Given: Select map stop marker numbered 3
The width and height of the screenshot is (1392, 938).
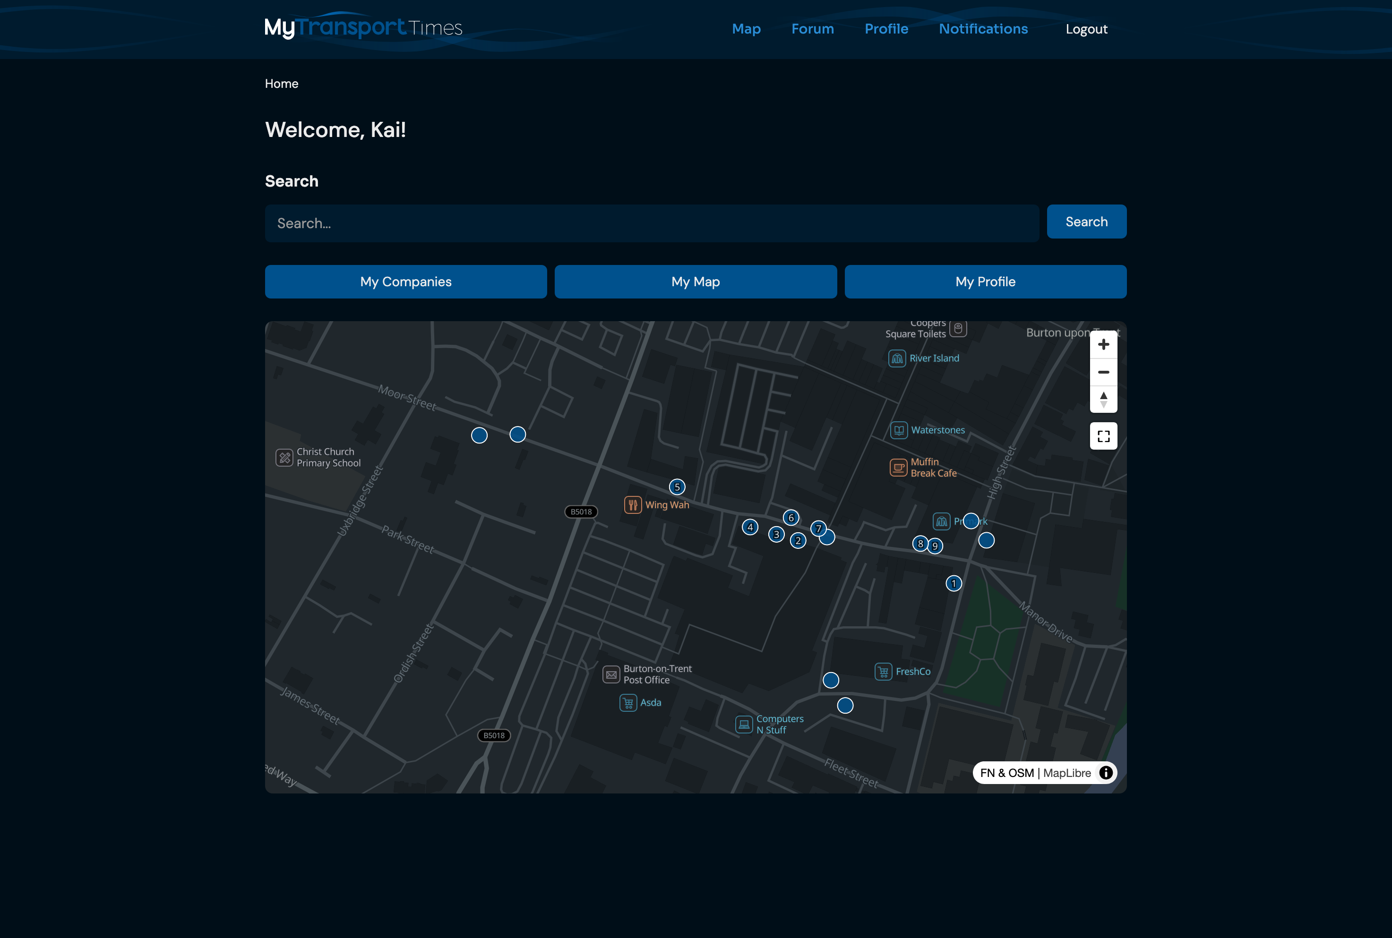Looking at the screenshot, I should coord(776,534).
